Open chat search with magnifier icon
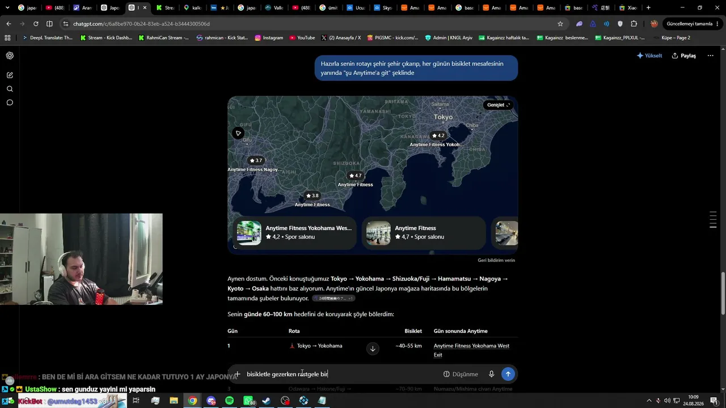Viewport: 726px width, 408px height. [x=10, y=89]
